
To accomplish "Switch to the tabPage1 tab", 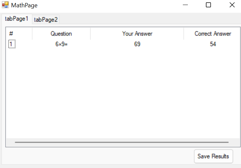I will [17, 19].
